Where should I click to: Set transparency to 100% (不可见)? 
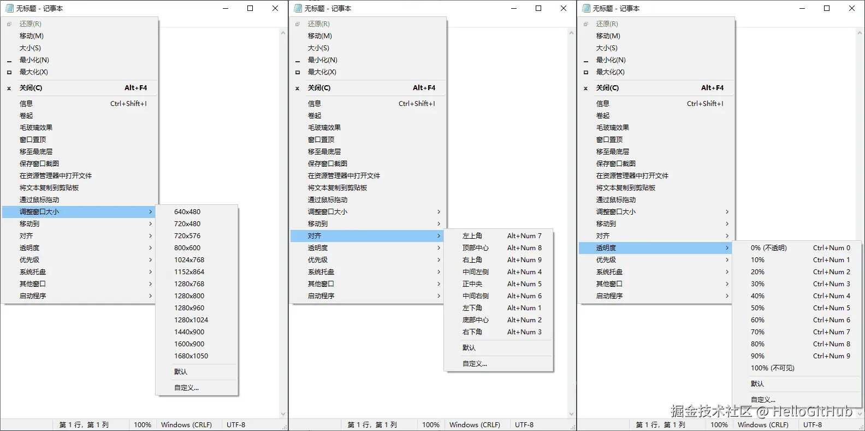tap(797, 368)
